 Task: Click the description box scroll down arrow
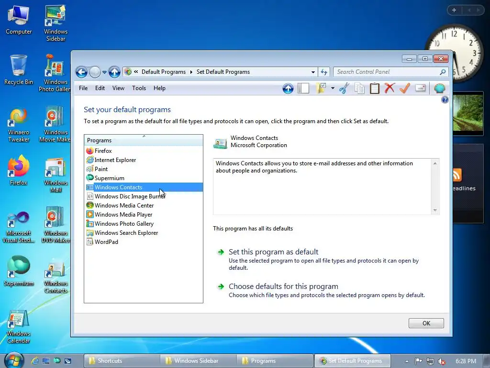pos(435,210)
